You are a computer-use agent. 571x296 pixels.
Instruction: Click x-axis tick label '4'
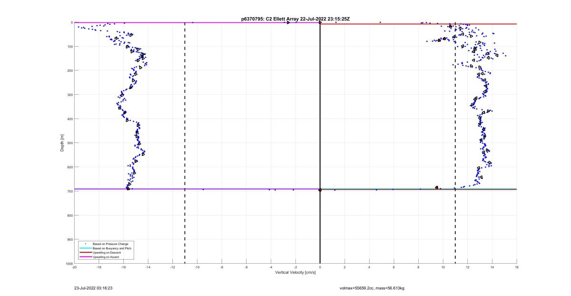369,267
